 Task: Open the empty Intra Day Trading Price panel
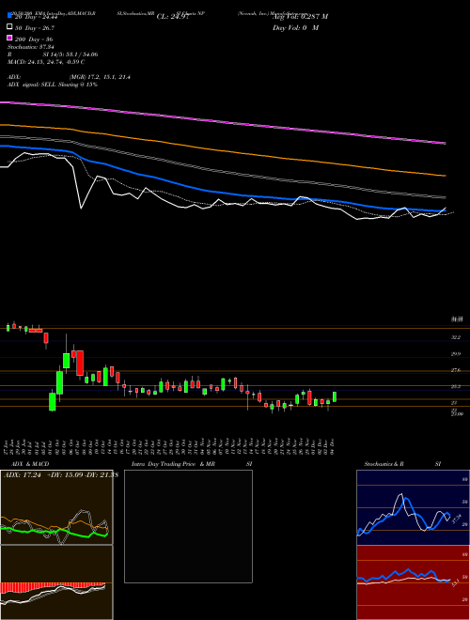188,526
